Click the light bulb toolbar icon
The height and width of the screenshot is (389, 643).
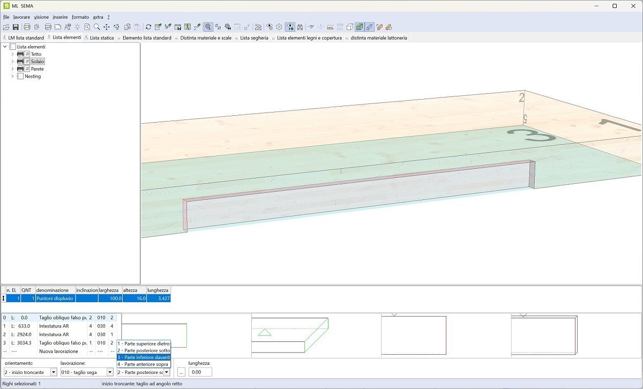(77, 27)
